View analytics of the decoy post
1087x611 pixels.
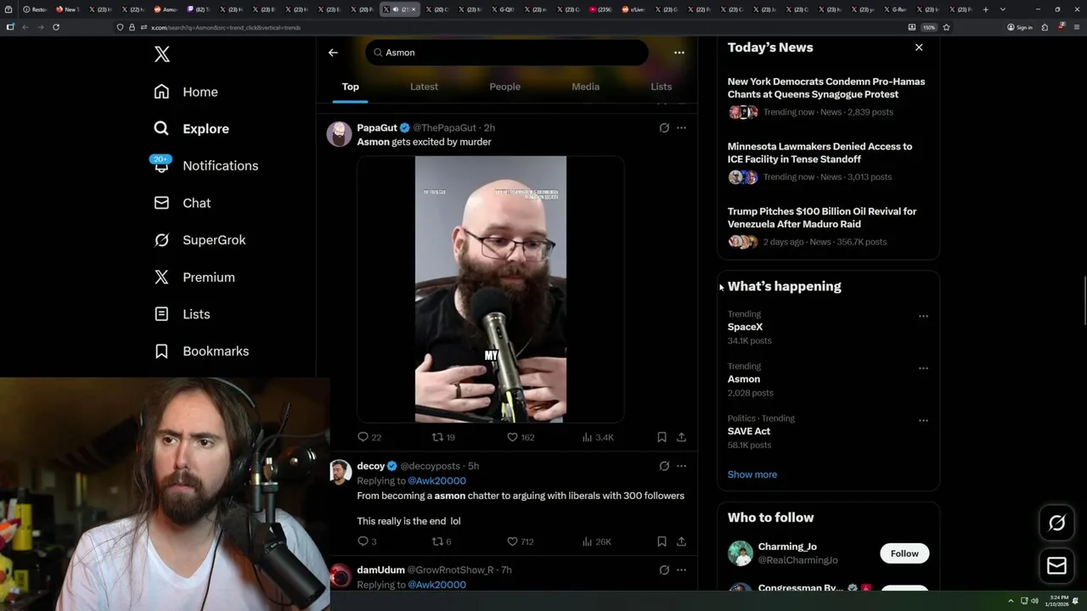click(x=596, y=541)
